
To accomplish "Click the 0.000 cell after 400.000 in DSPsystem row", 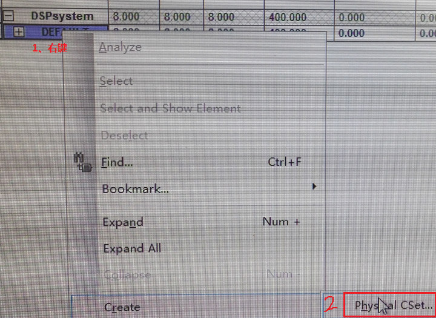I will click(x=351, y=17).
